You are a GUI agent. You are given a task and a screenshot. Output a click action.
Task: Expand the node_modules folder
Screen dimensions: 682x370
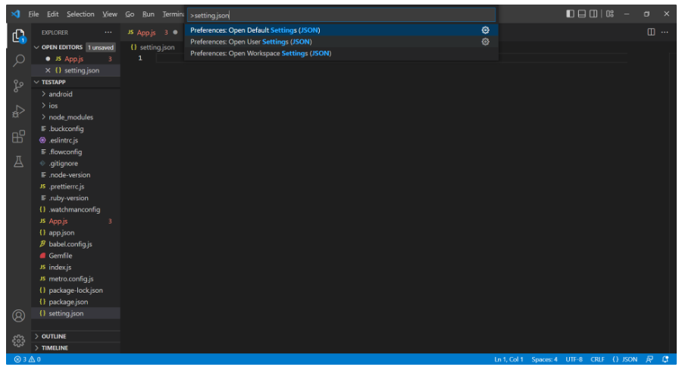71,117
